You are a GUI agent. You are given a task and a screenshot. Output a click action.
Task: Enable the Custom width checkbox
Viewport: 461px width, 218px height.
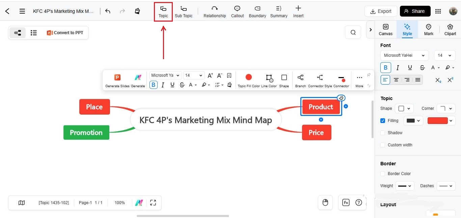tap(383, 145)
